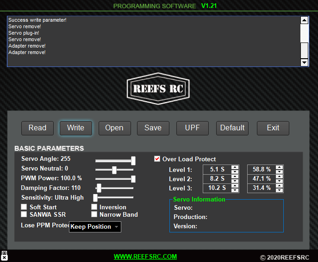Click the "PWM Power: 100.0 %" label

point(51,178)
